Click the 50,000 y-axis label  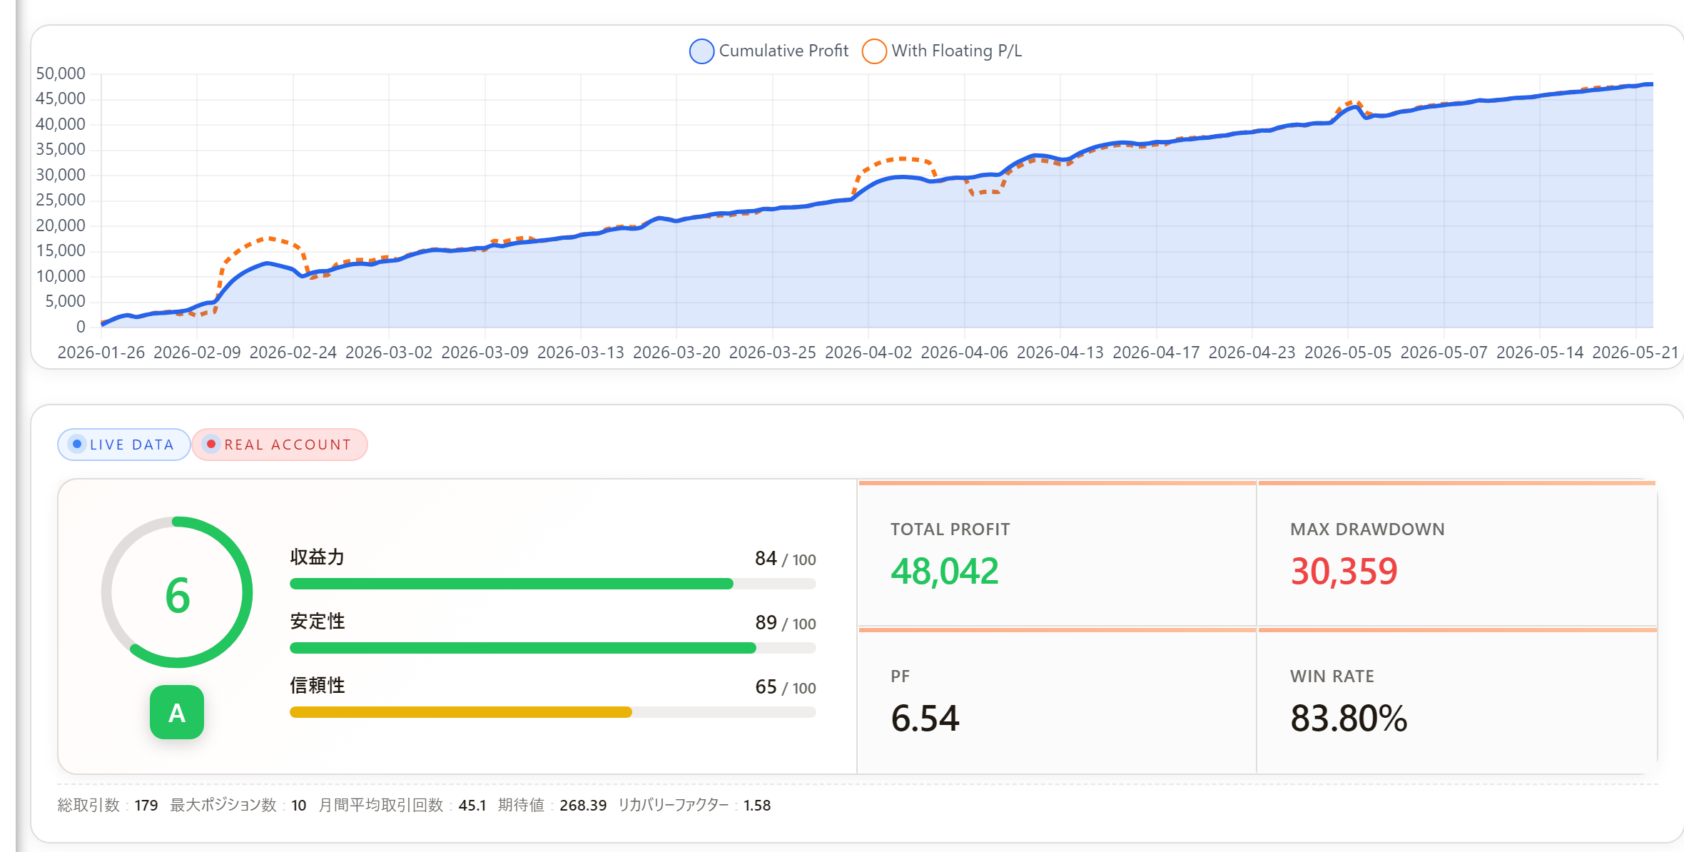point(61,73)
